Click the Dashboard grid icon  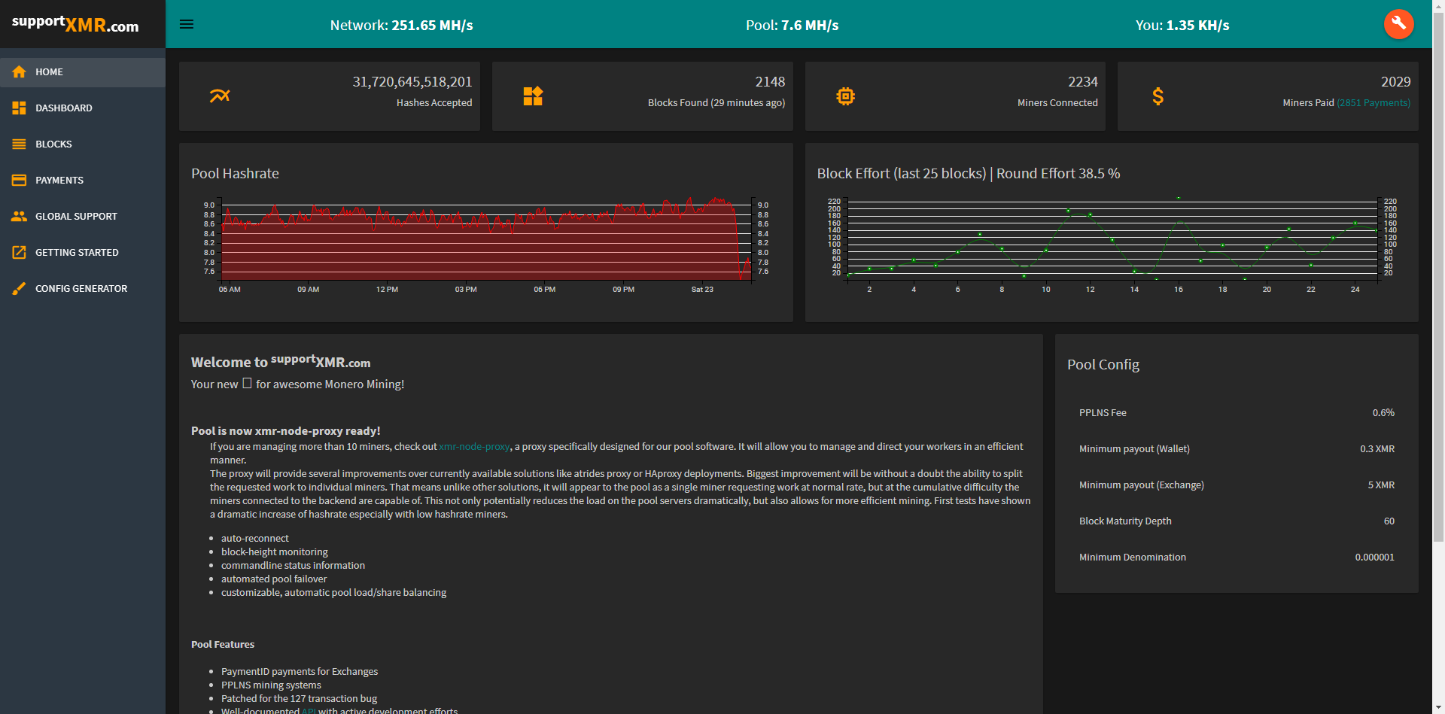[x=19, y=108]
